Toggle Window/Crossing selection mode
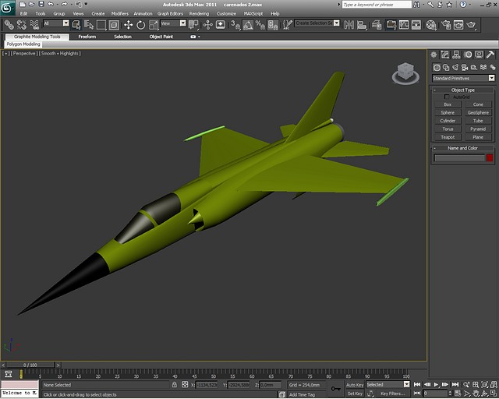 pos(114,25)
